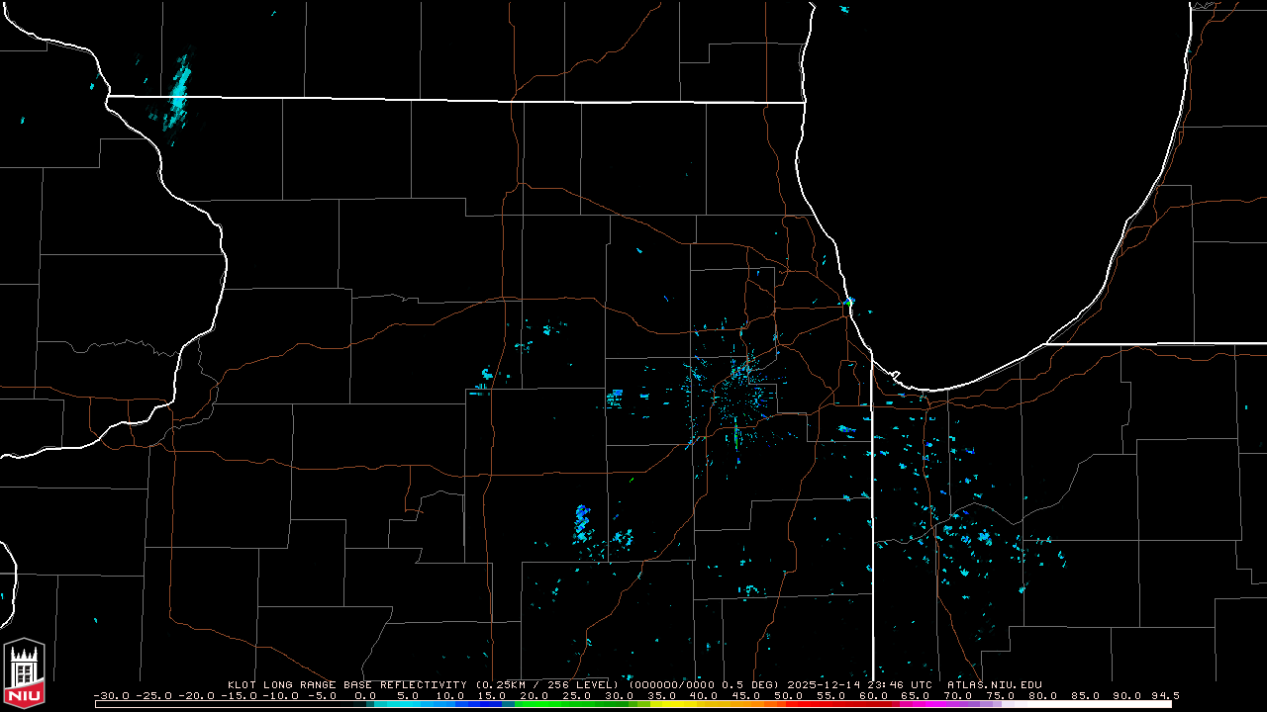Select the 5.0 label on the reflectivity scale

tap(409, 695)
